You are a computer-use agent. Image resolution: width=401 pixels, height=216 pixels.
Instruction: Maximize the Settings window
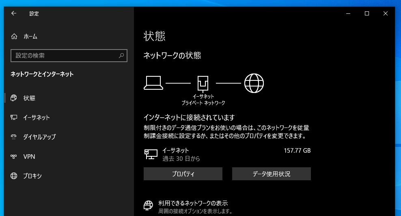(x=367, y=13)
